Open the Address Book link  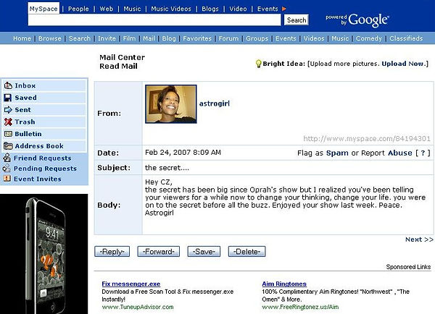39,146
